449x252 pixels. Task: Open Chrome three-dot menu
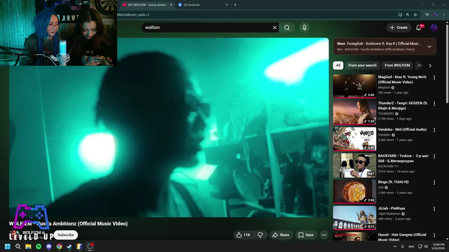444,15
